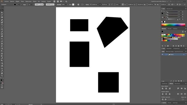
Task: Select the Zoom magnifier tool
Action: pyautogui.click(x=2, y=76)
